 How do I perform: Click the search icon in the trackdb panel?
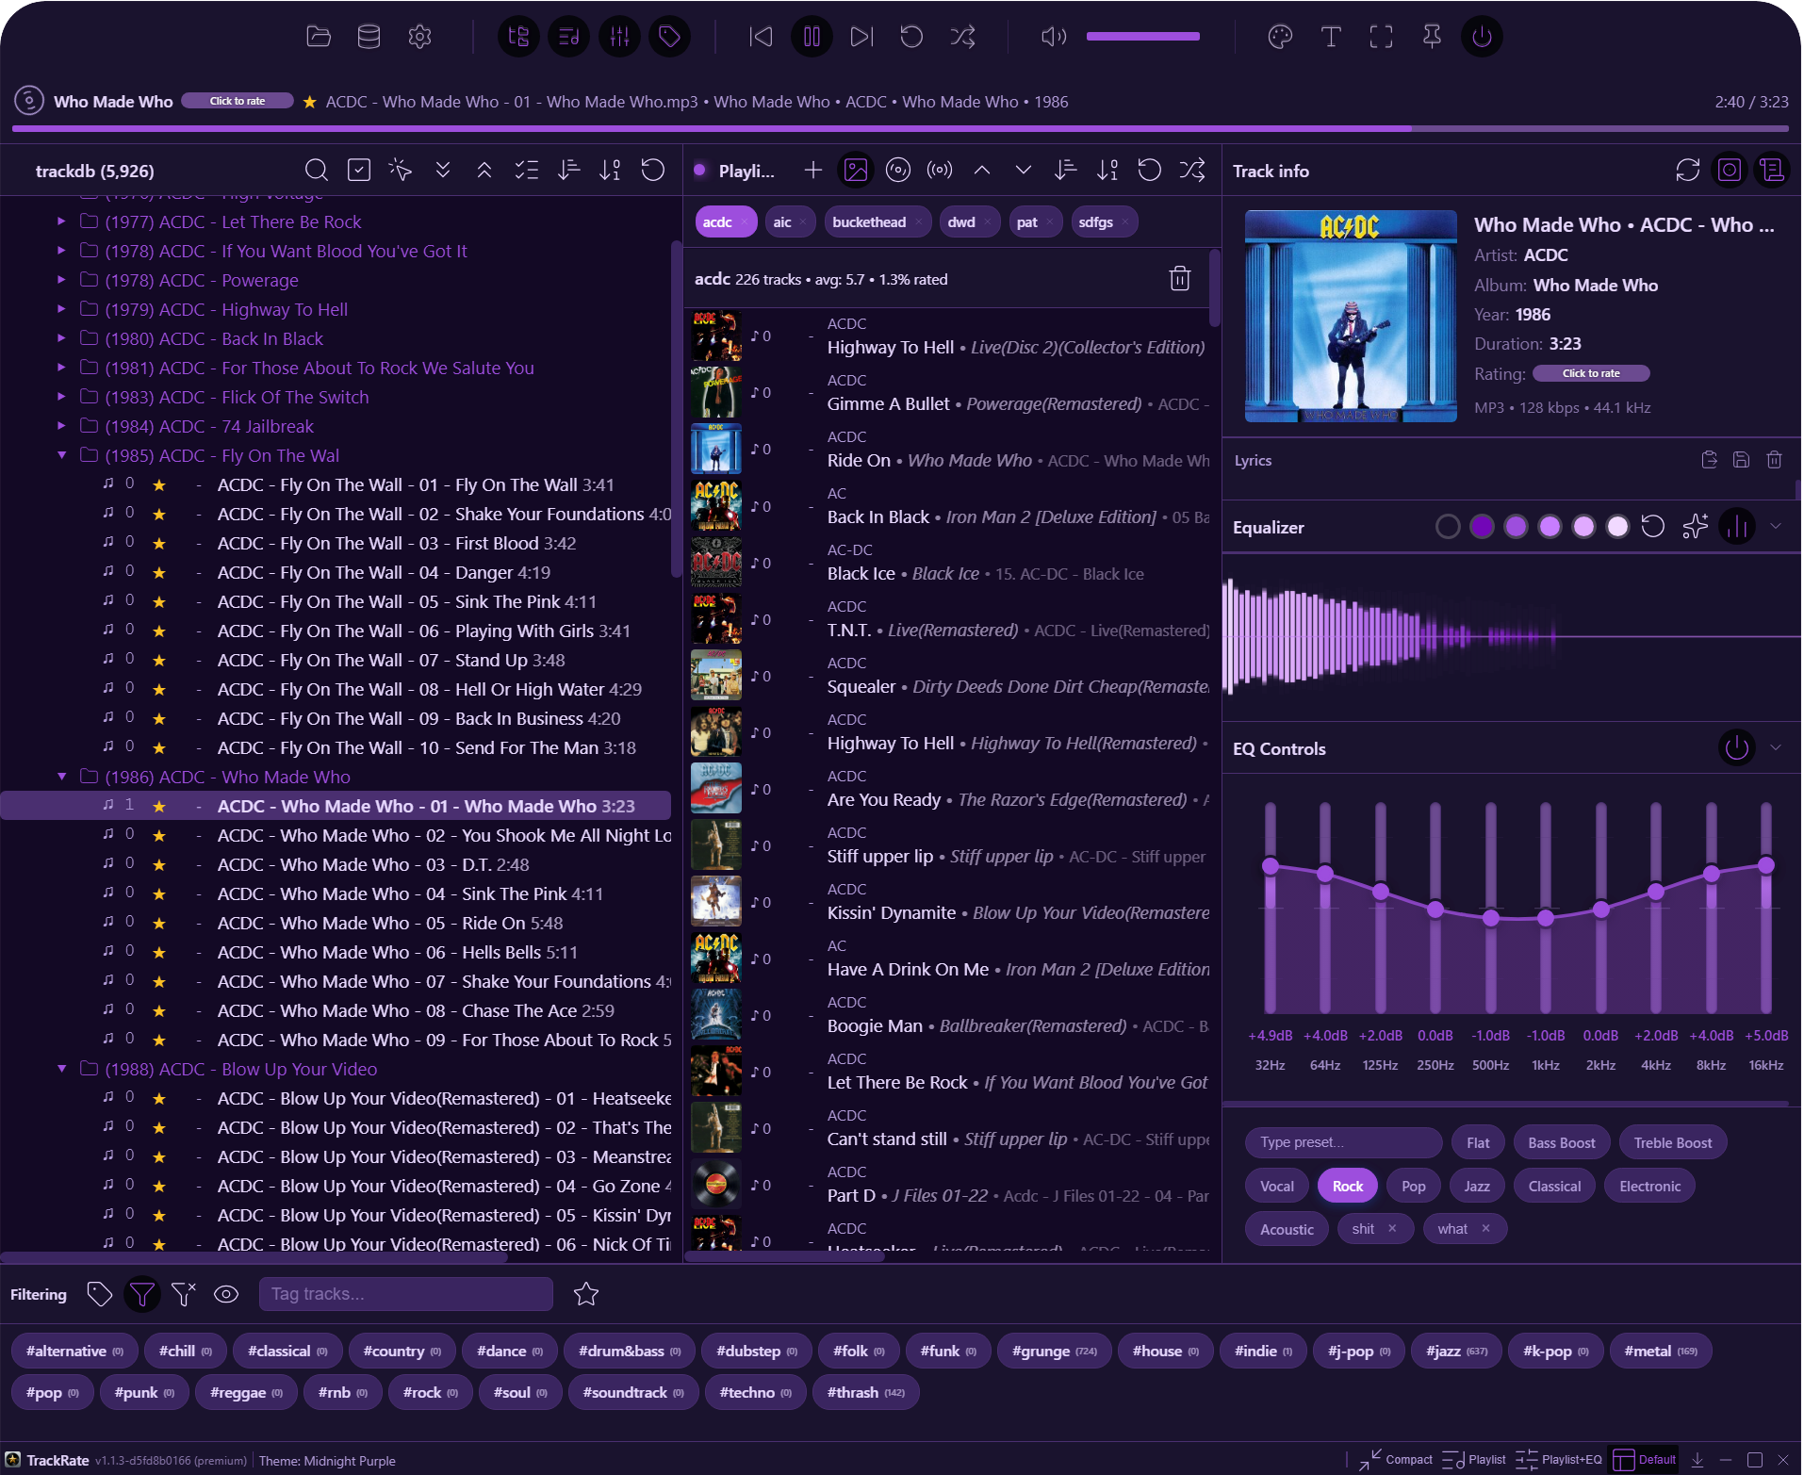point(316,170)
